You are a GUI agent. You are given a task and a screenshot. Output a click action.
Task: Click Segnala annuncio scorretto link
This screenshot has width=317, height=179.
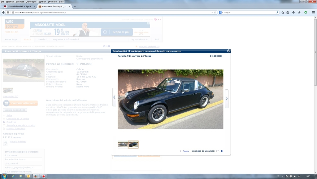point(21,125)
